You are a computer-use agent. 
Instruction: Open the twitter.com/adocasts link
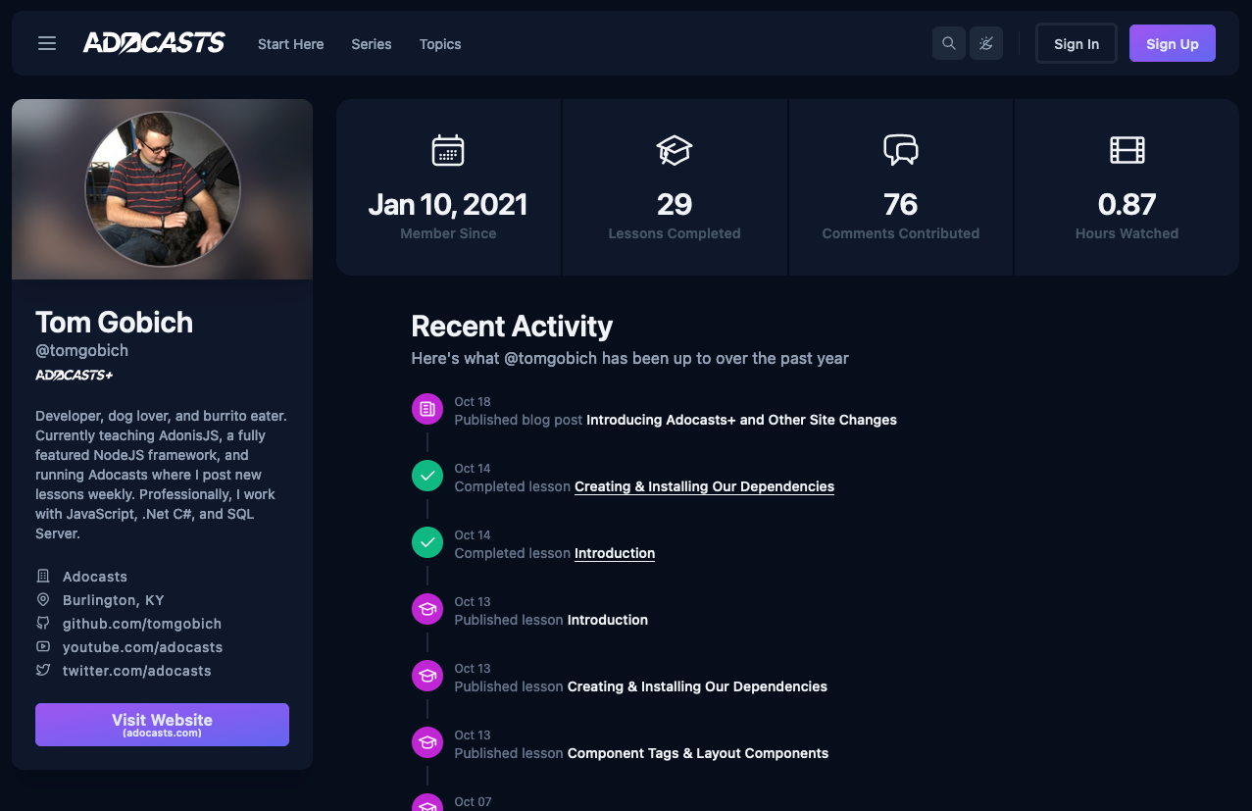tap(137, 671)
